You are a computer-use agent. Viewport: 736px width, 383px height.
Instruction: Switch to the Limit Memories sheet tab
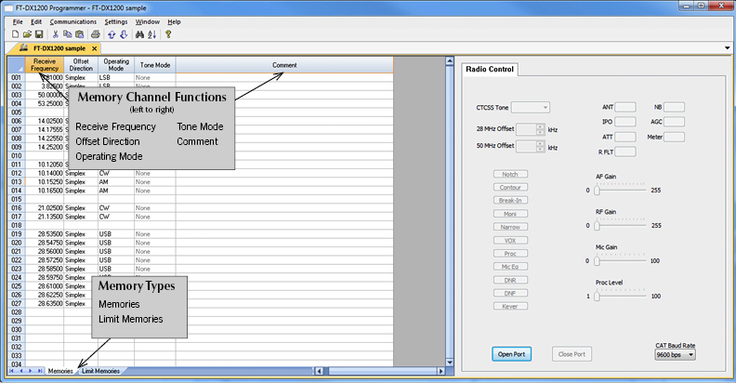(100, 371)
